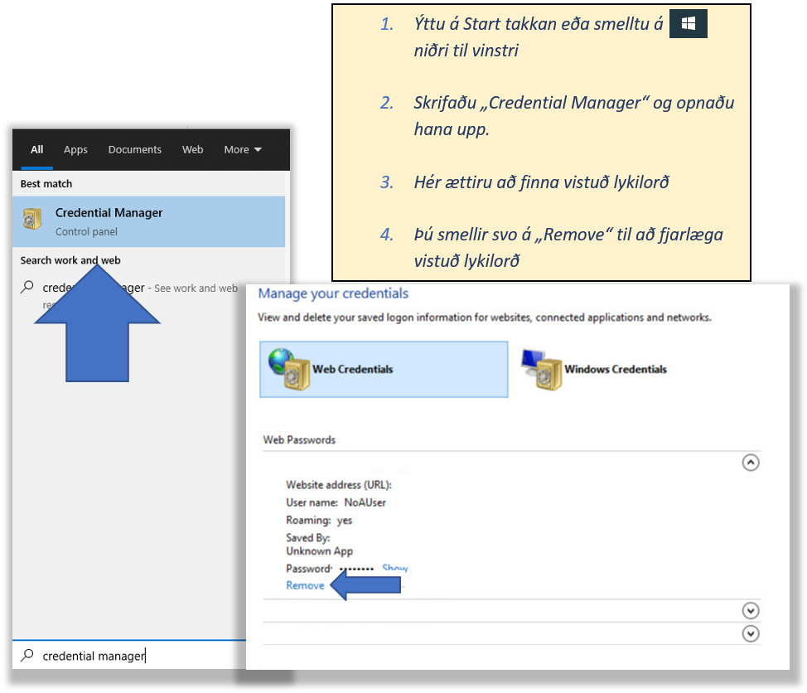Viewport: 807px width, 693px height.
Task: Click the large blue upward arrow
Action: tap(98, 323)
